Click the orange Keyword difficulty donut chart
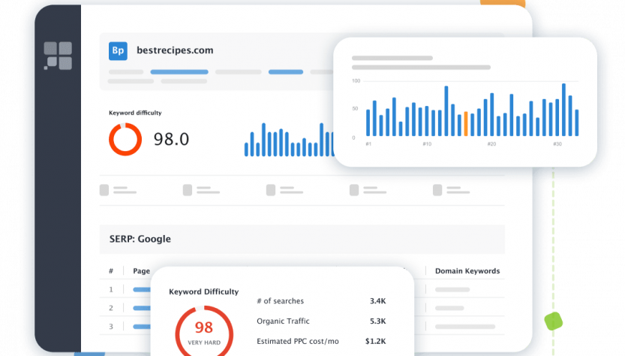This screenshot has height=356, width=625. coord(125,139)
